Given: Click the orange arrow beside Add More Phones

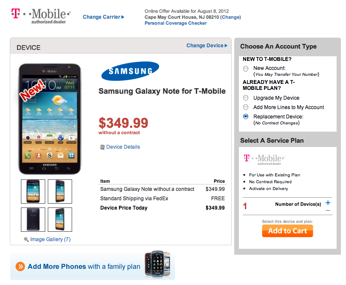Looking at the screenshot, I should tap(20, 267).
